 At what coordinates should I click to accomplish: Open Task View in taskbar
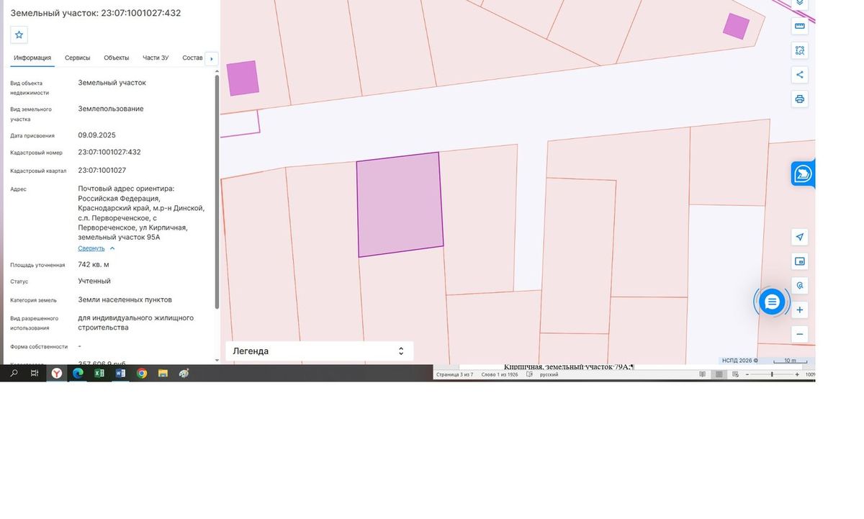point(35,374)
